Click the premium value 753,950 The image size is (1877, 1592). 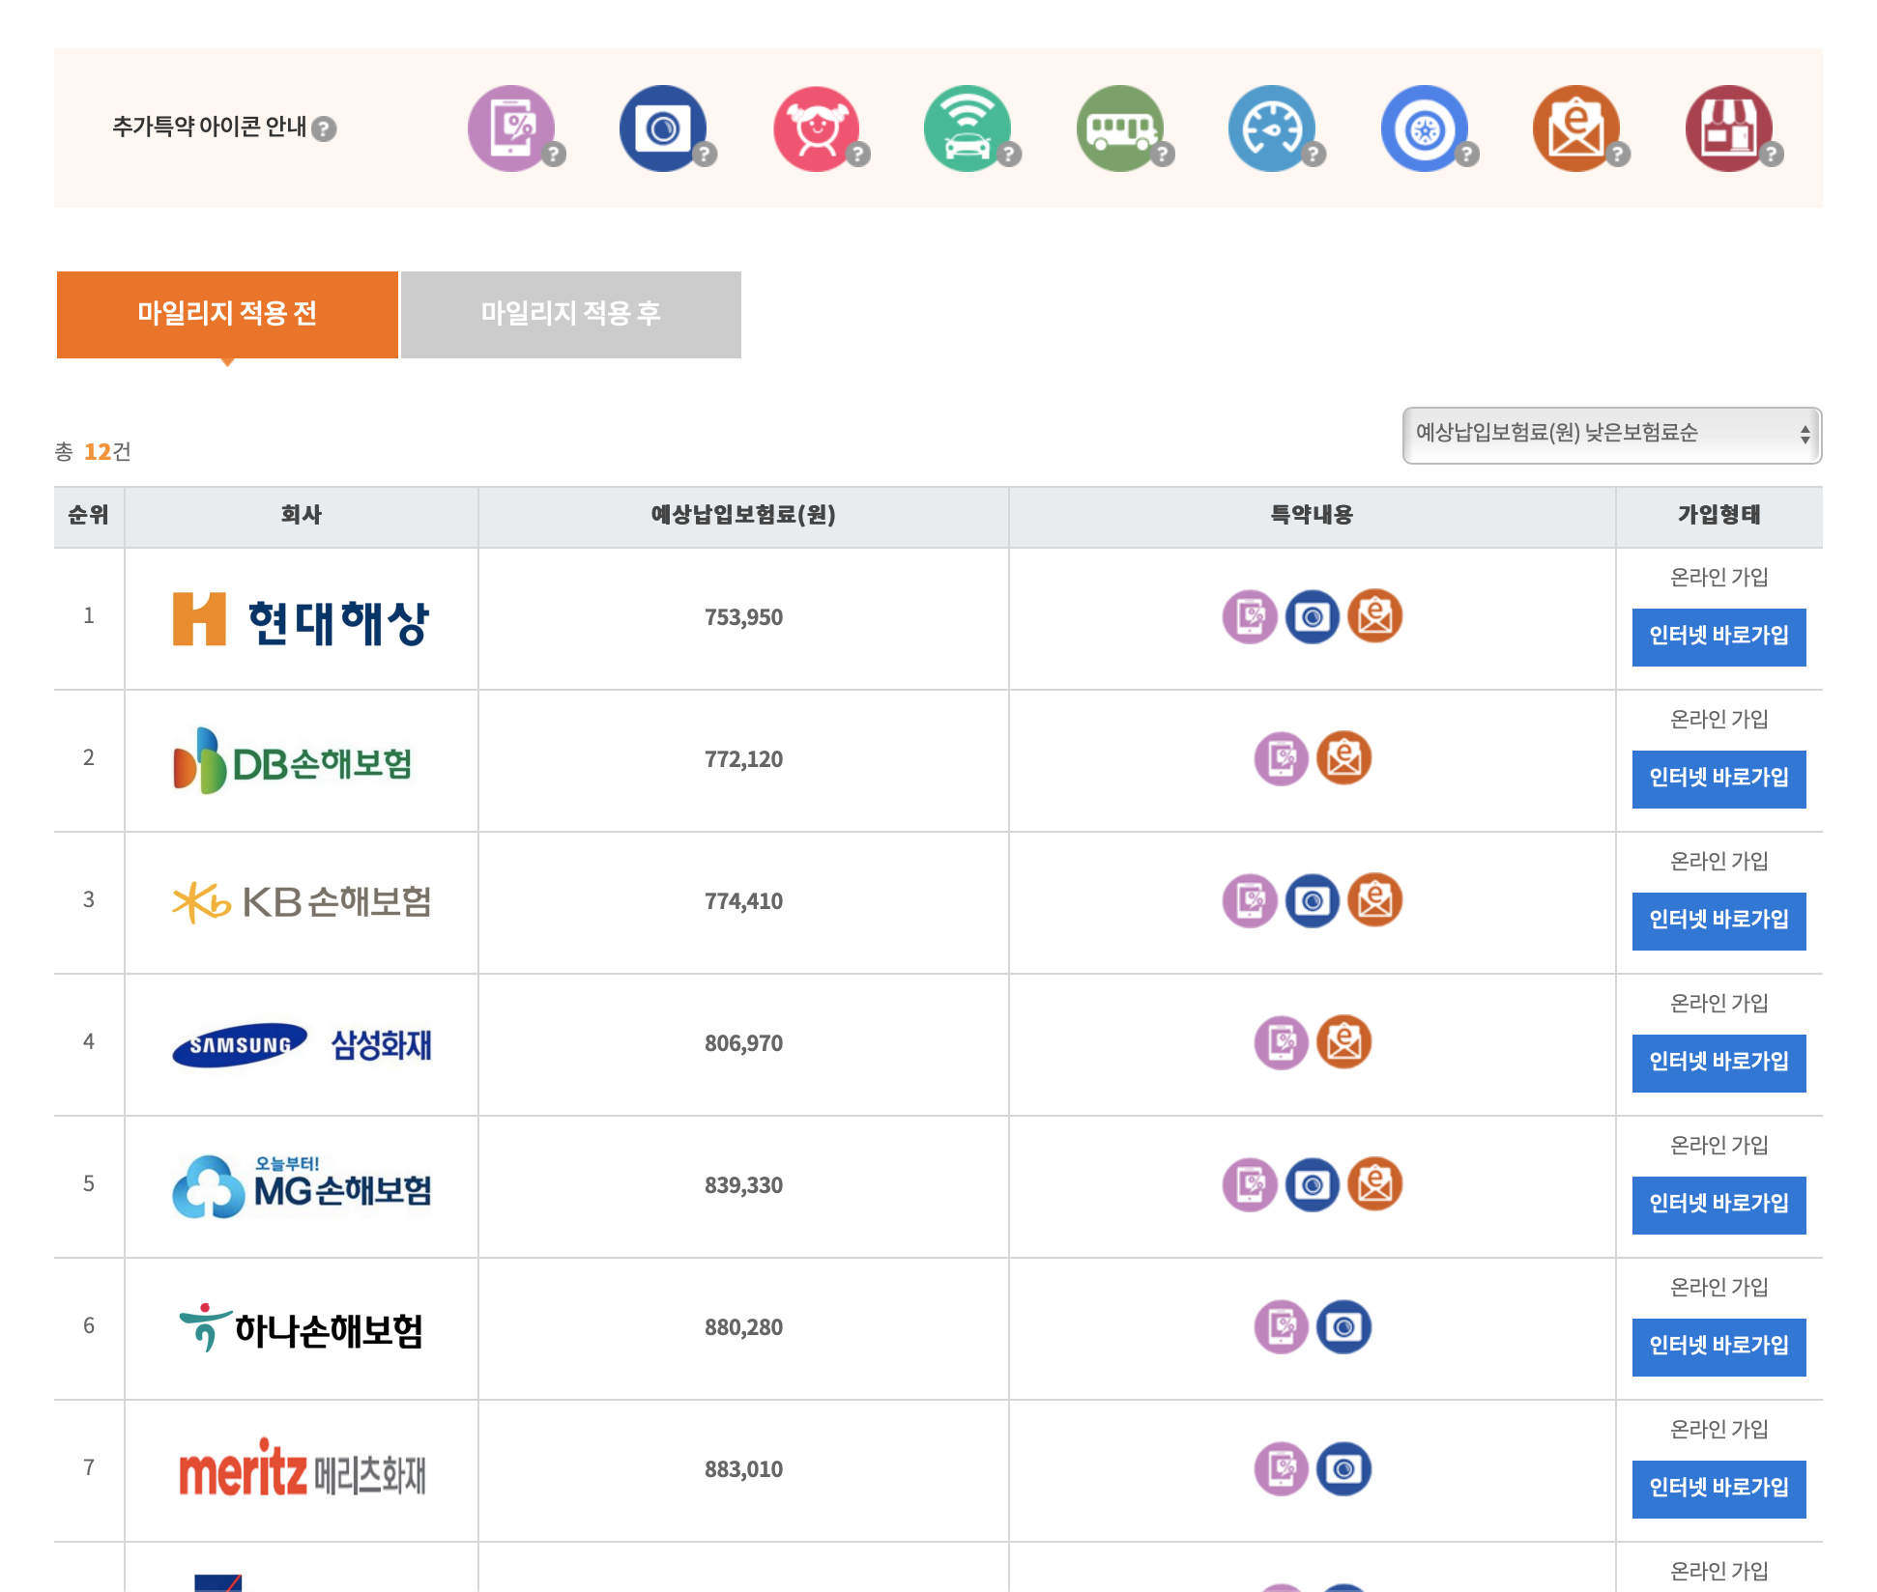[x=743, y=617]
